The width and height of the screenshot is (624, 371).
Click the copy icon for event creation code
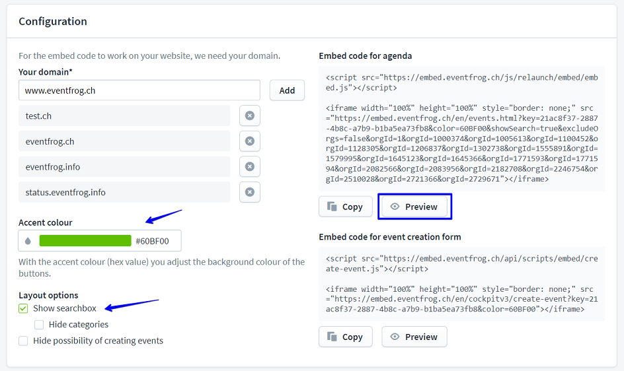[332, 337]
